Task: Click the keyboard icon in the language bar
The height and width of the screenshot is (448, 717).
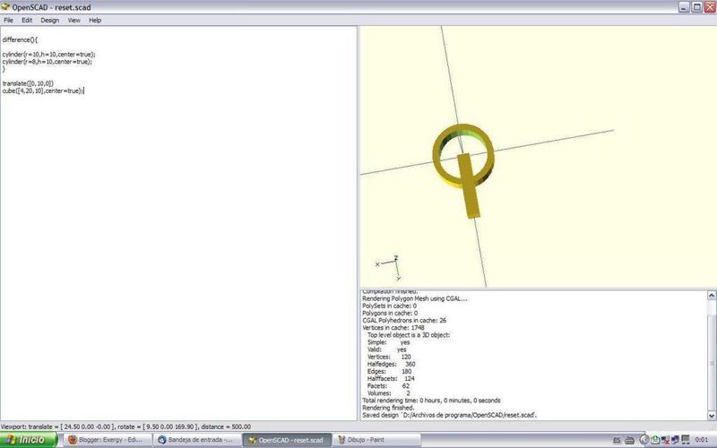Action: [x=630, y=440]
